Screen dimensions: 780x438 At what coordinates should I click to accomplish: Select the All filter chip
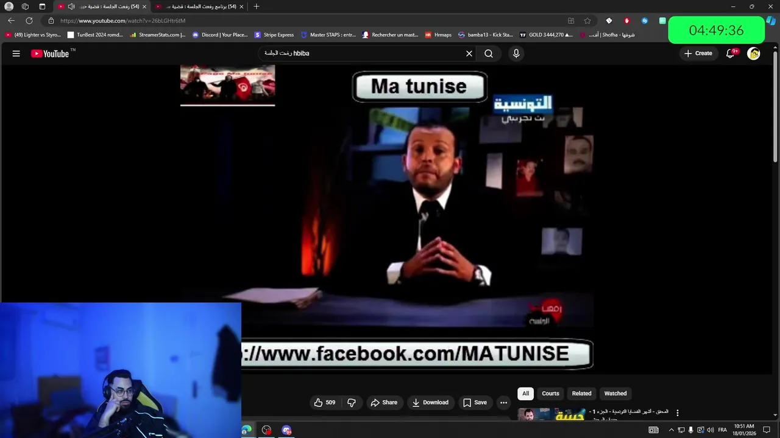(x=526, y=394)
